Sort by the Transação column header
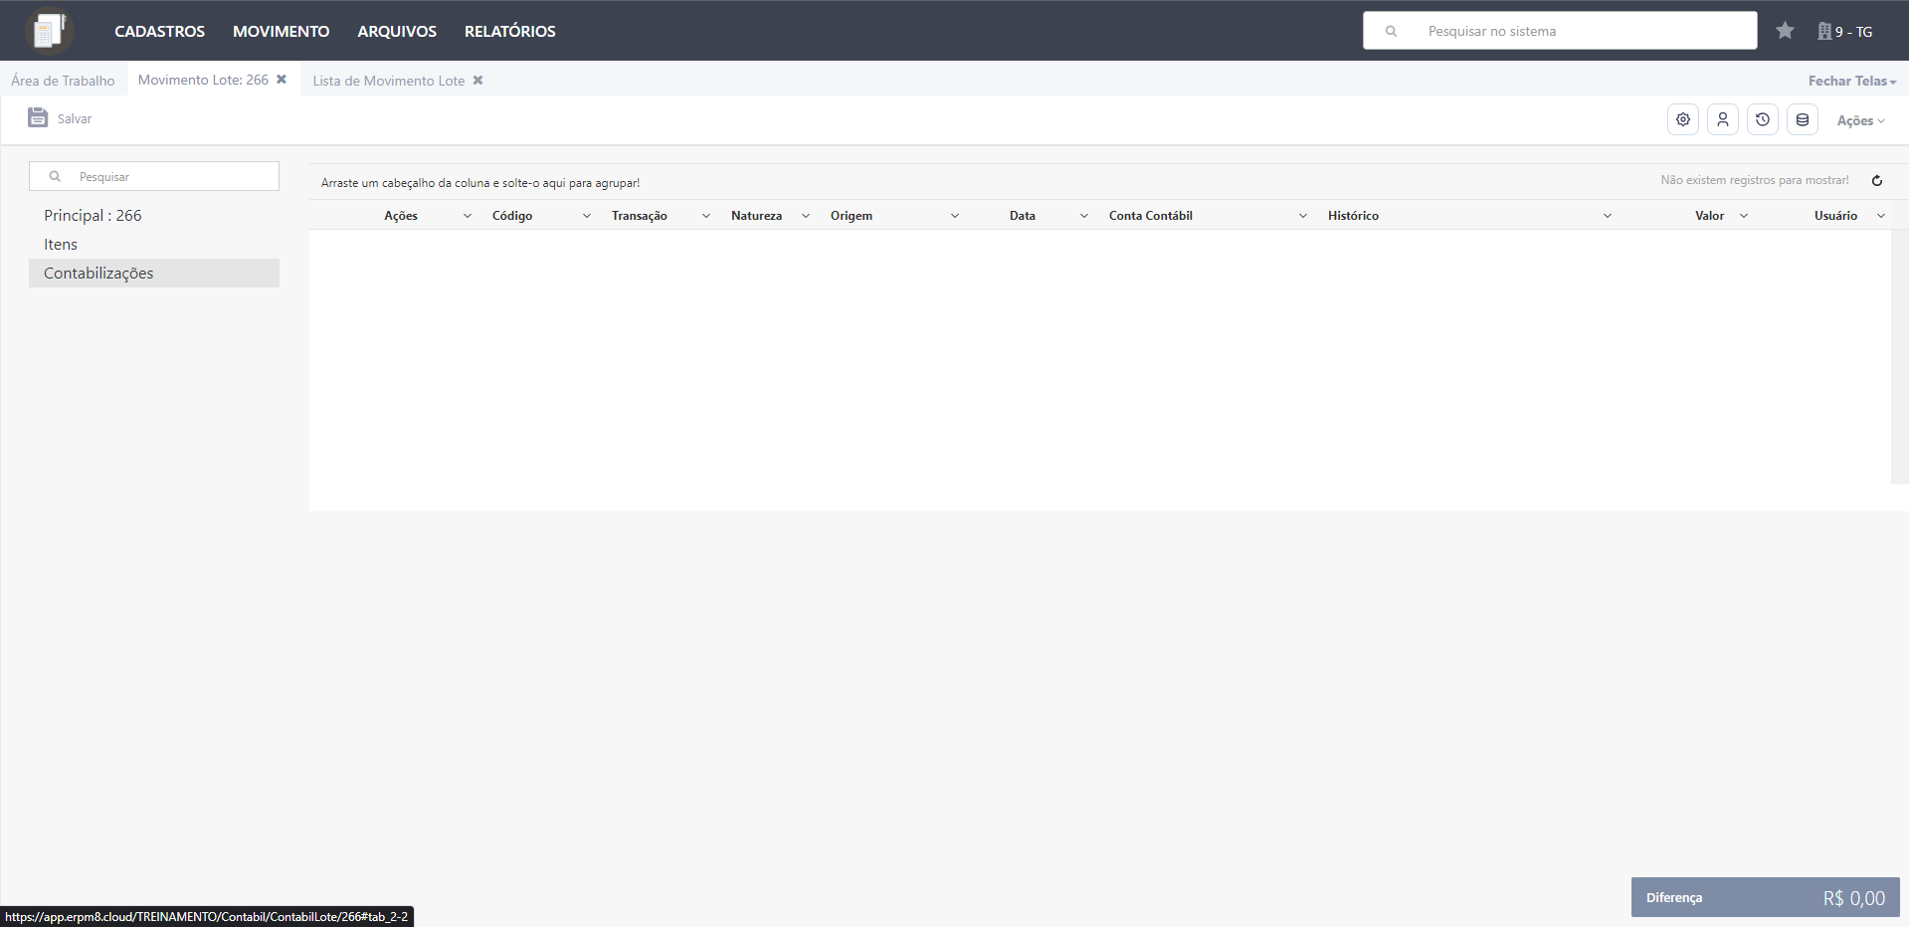The image size is (1909, 927). (x=640, y=216)
